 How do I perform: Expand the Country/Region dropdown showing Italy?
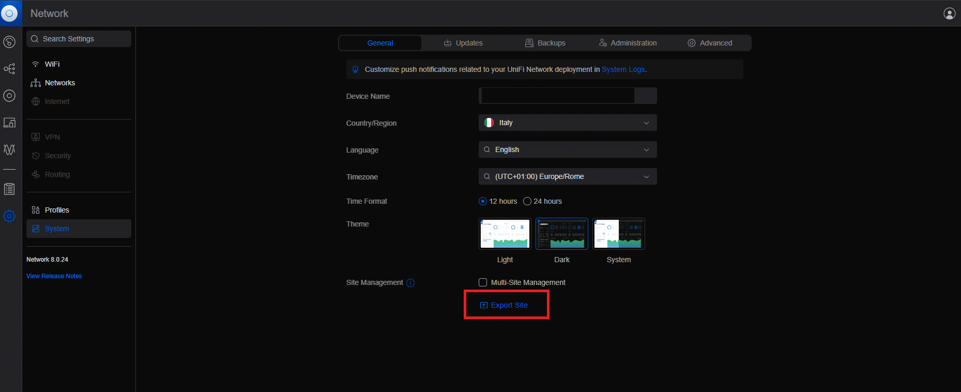click(567, 123)
